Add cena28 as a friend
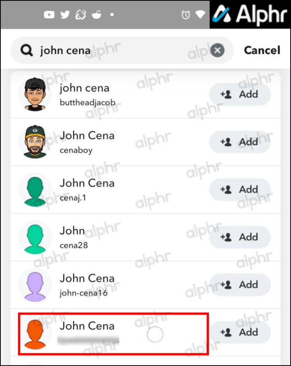Screen dimensions: 291x366 coord(240,237)
